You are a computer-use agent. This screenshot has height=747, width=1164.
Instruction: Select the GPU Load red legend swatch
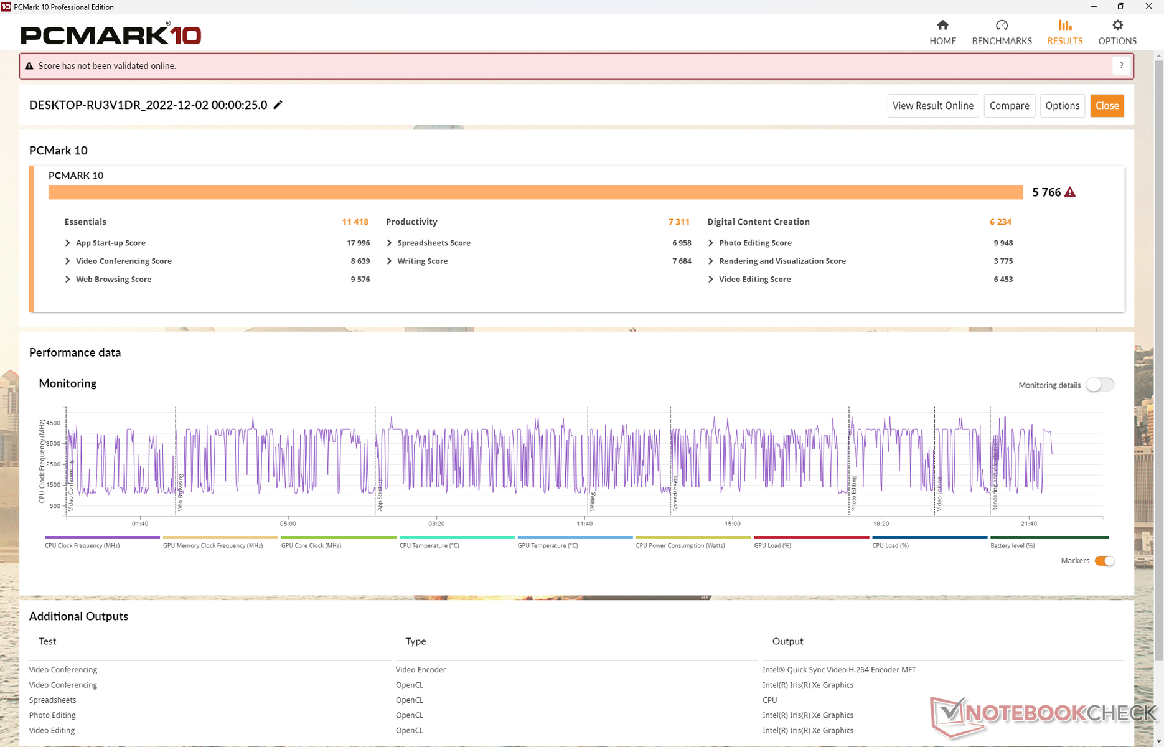click(811, 537)
